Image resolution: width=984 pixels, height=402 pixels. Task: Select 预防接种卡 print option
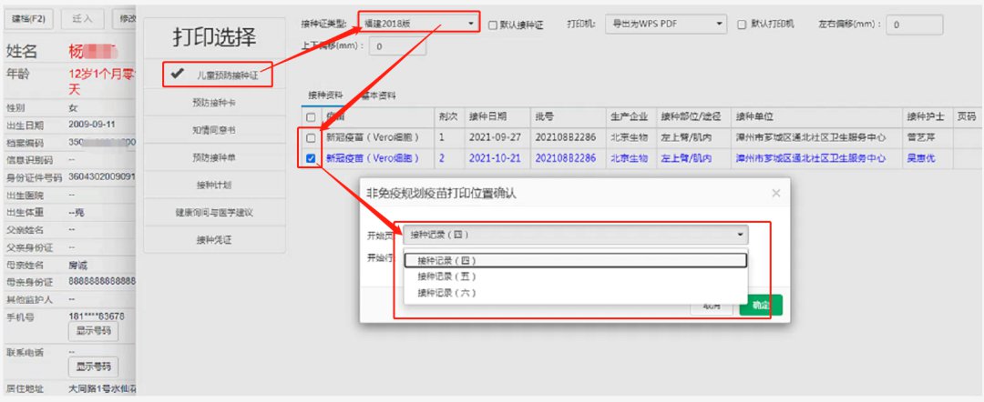pyautogui.click(x=215, y=102)
